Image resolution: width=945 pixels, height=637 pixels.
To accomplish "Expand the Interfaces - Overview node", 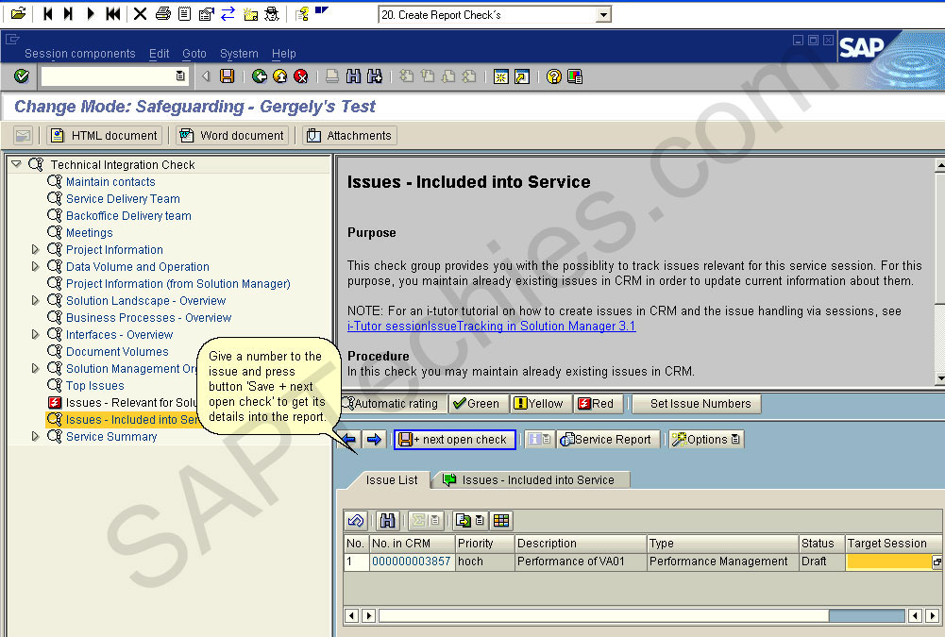I will 35,334.
